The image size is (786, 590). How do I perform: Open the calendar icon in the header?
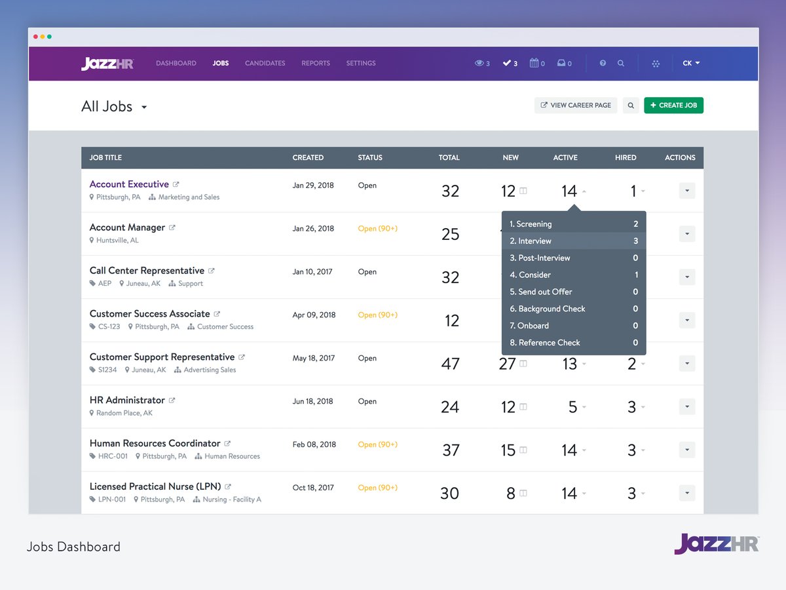[x=536, y=63]
